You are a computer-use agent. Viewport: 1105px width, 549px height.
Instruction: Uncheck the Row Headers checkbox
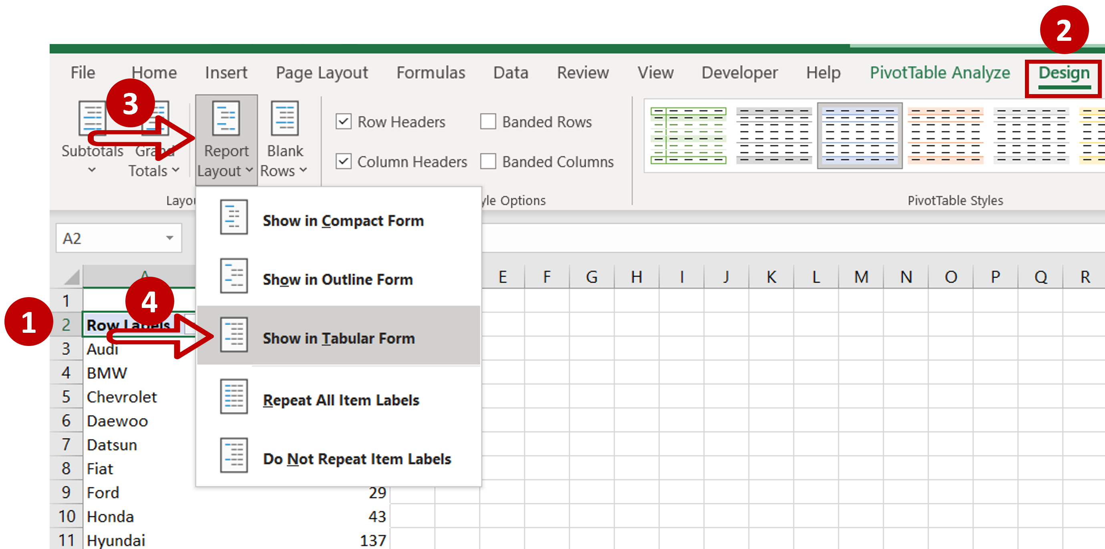coord(344,122)
